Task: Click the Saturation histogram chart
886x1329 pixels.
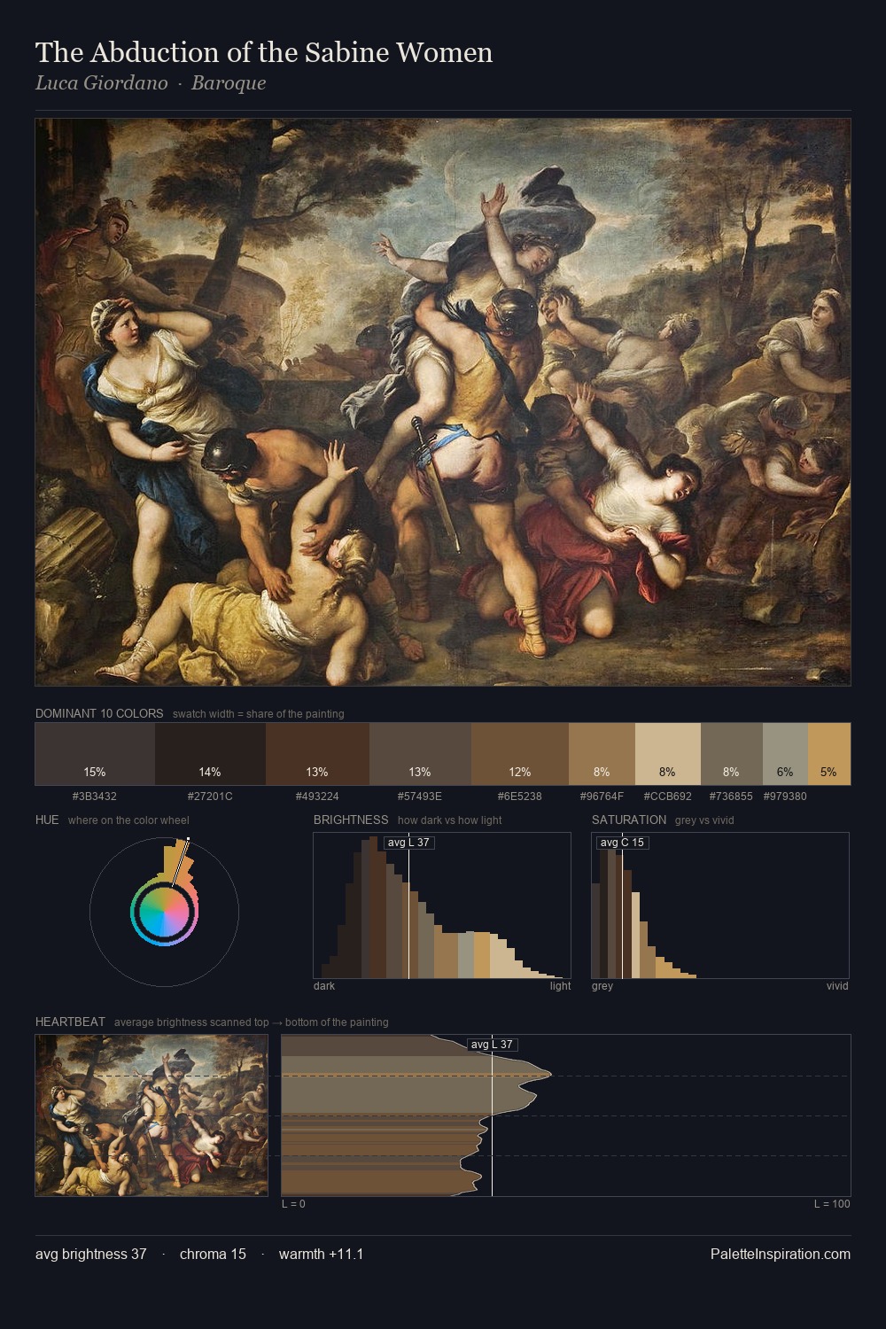Action: click(720, 905)
